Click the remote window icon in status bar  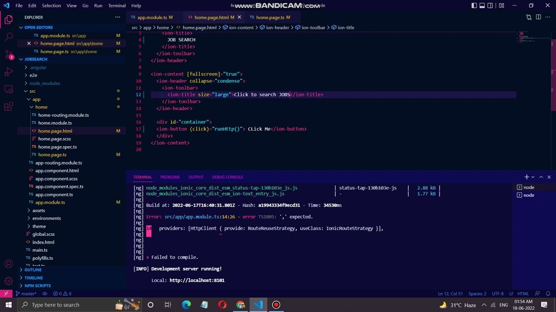(x=6, y=293)
